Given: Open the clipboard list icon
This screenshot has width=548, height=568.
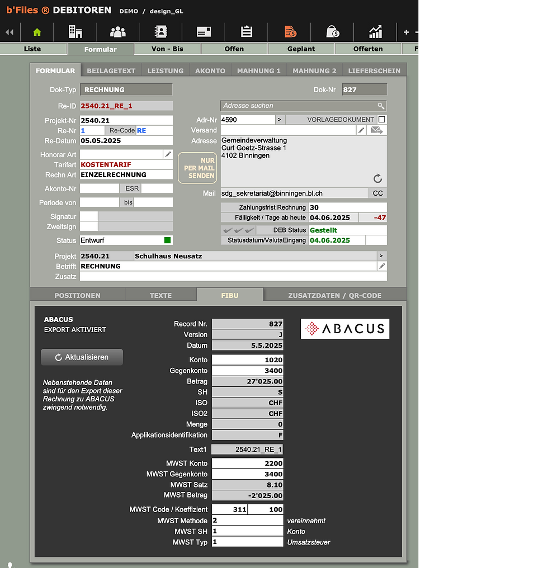Looking at the screenshot, I should pos(247,32).
